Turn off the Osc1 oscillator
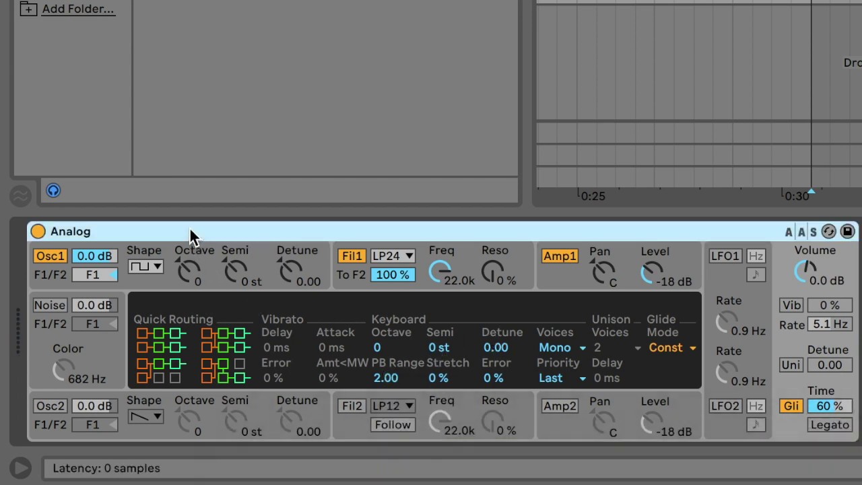862x485 pixels. 51,256
